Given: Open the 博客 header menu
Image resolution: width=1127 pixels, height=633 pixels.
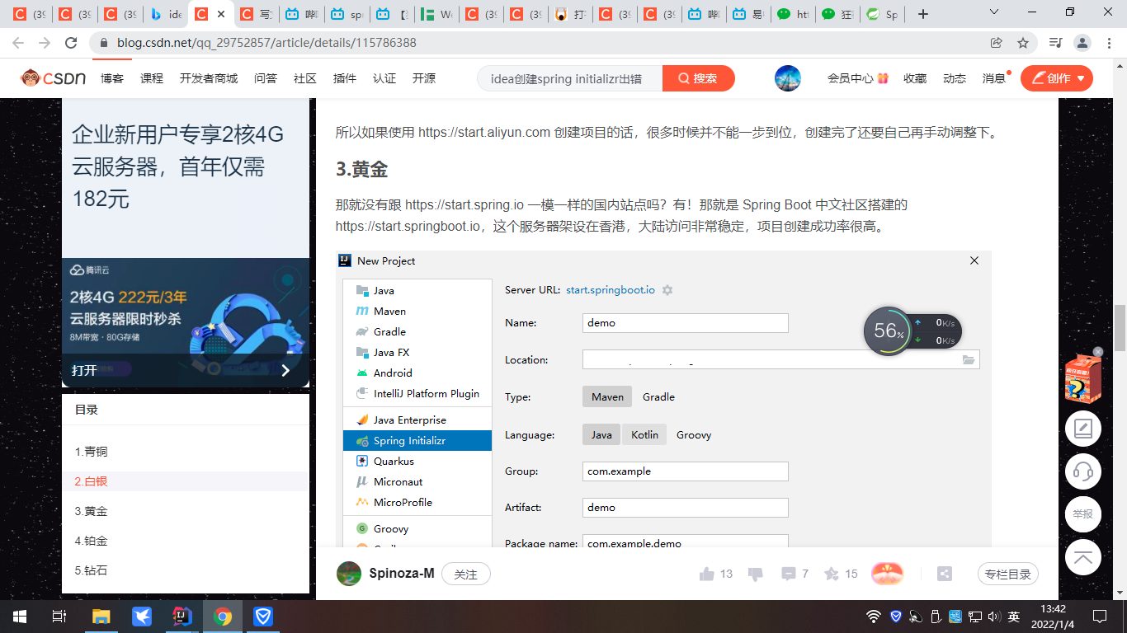Looking at the screenshot, I should click(x=112, y=78).
